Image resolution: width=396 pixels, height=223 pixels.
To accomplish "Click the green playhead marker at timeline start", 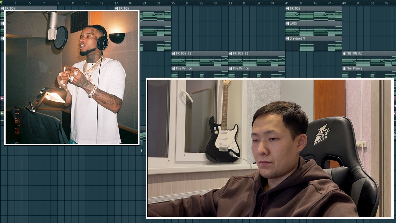I will tap(1, 2).
